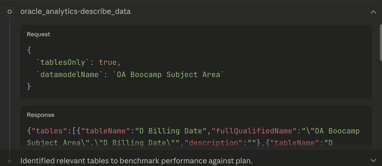
Task: Collapse the oracle_analytics-describe_data tool call
Action: pos(373,12)
